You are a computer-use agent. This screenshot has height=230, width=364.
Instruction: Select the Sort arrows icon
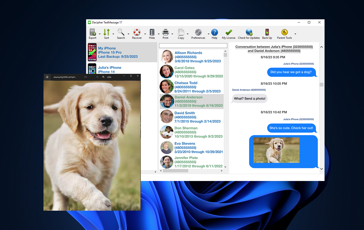tap(107, 32)
